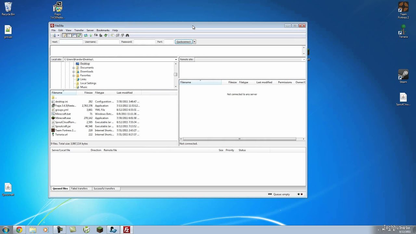Viewport: 416px width, 234px height.
Task: Click the Refresh file lists icon
Action: tap(86, 35)
